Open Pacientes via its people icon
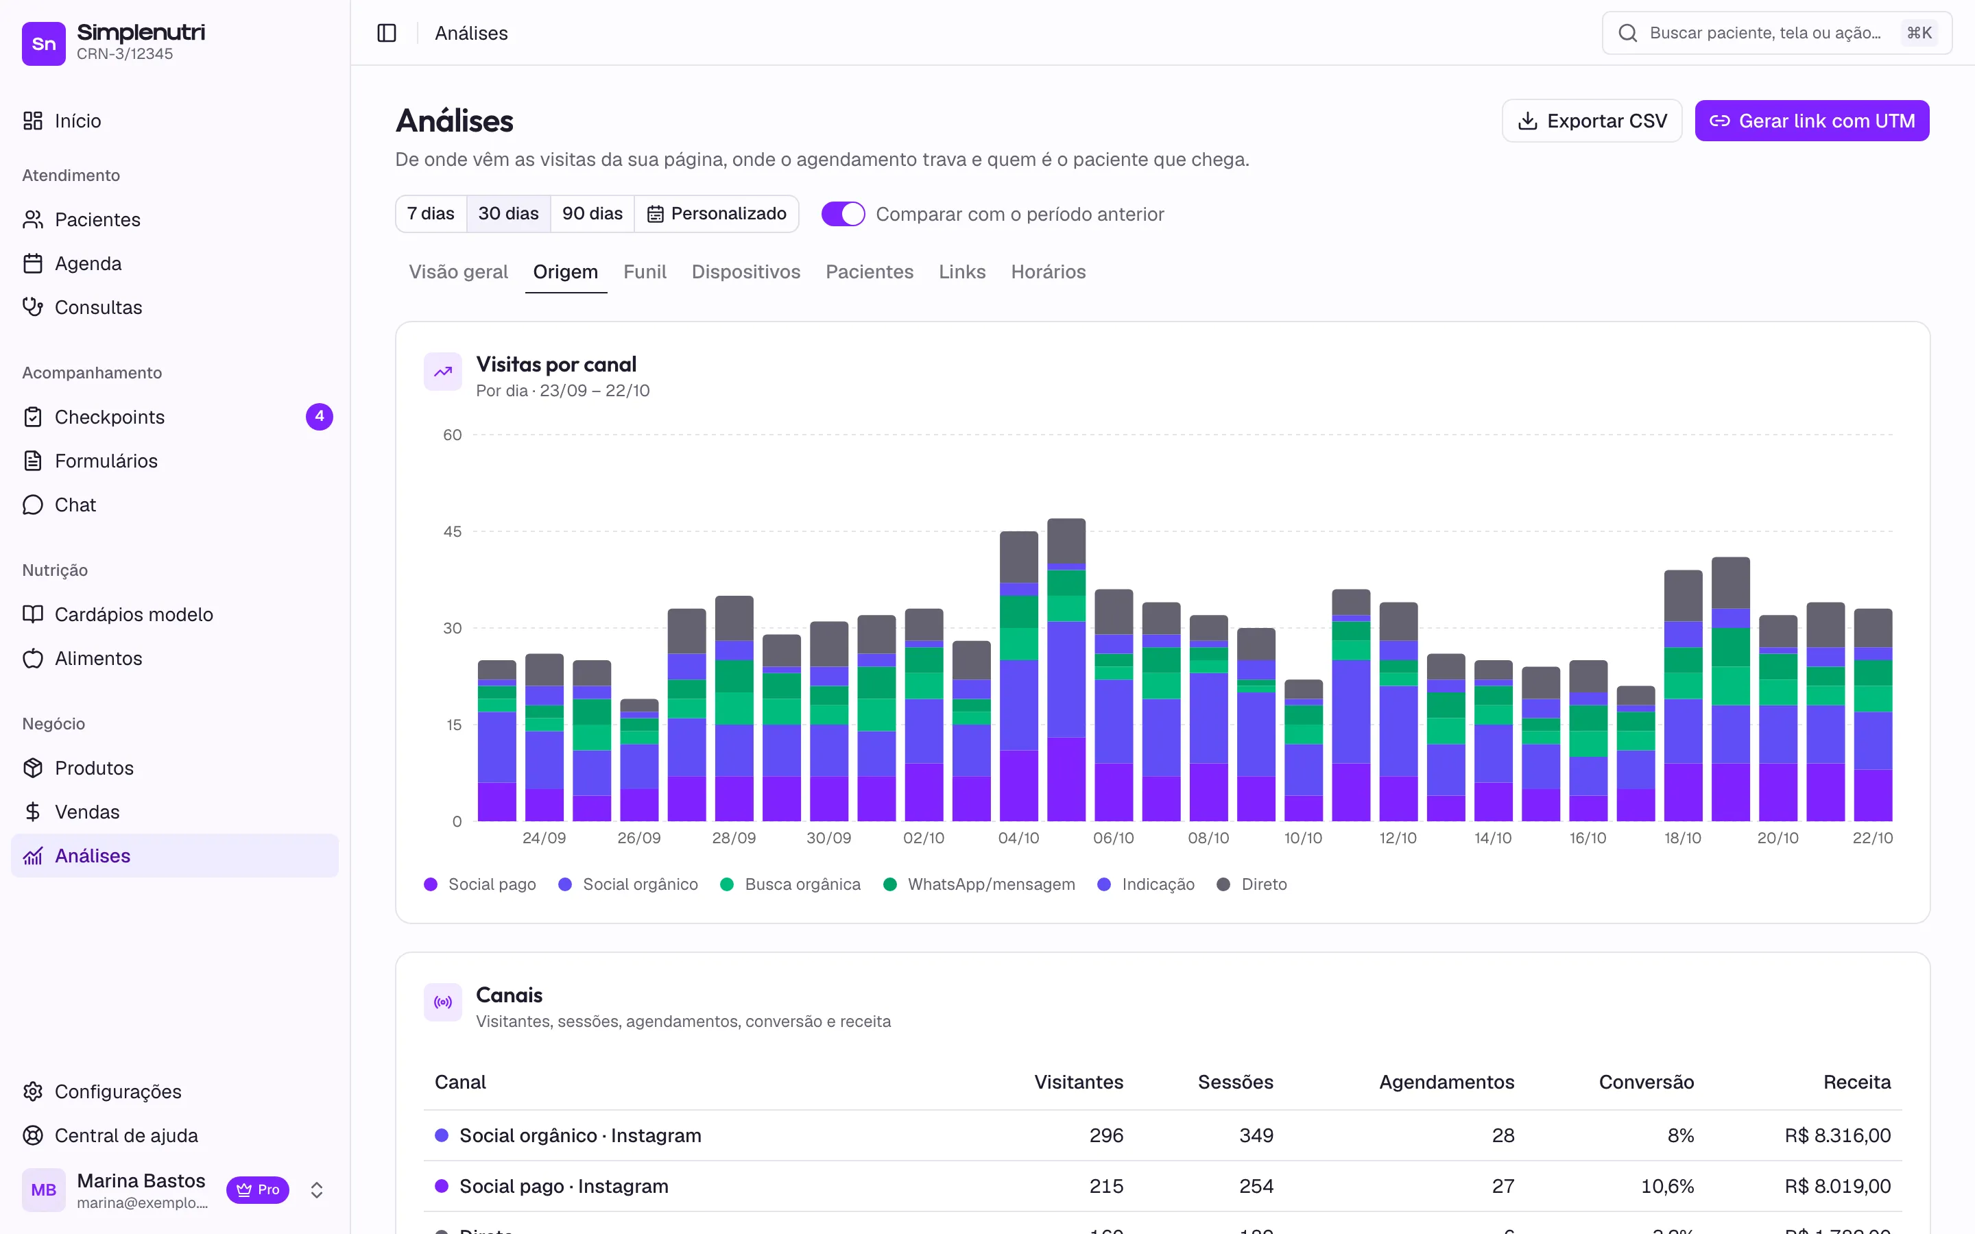This screenshot has height=1234, width=1975. [33, 219]
